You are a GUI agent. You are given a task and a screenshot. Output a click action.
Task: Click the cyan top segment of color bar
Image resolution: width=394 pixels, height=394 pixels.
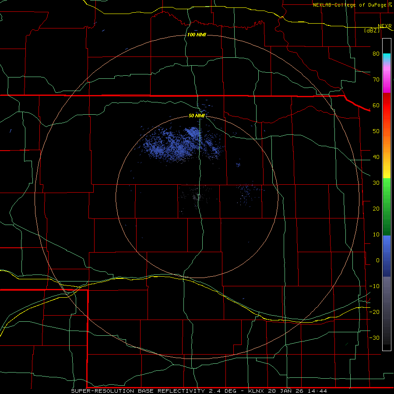387,58
